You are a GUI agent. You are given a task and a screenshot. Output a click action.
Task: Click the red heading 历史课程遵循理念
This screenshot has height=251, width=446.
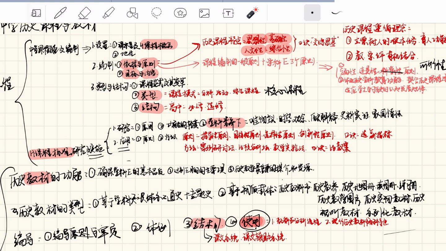[x=376, y=29]
